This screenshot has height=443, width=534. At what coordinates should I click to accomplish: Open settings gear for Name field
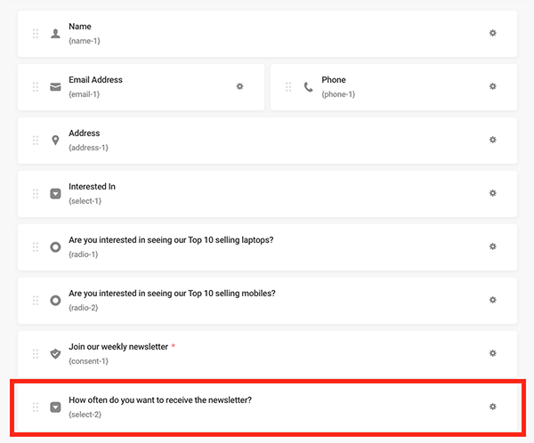[x=493, y=33]
